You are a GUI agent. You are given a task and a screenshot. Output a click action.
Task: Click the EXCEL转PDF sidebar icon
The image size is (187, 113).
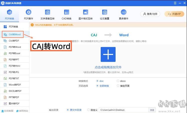coord(5,91)
